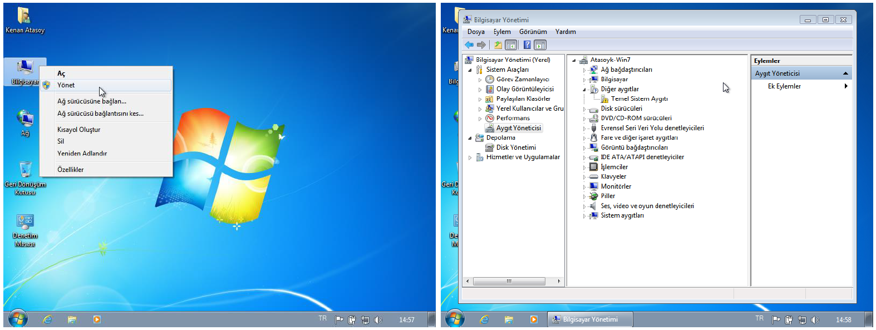Click console tree horizontal scrollbar right arrow

coord(559,282)
